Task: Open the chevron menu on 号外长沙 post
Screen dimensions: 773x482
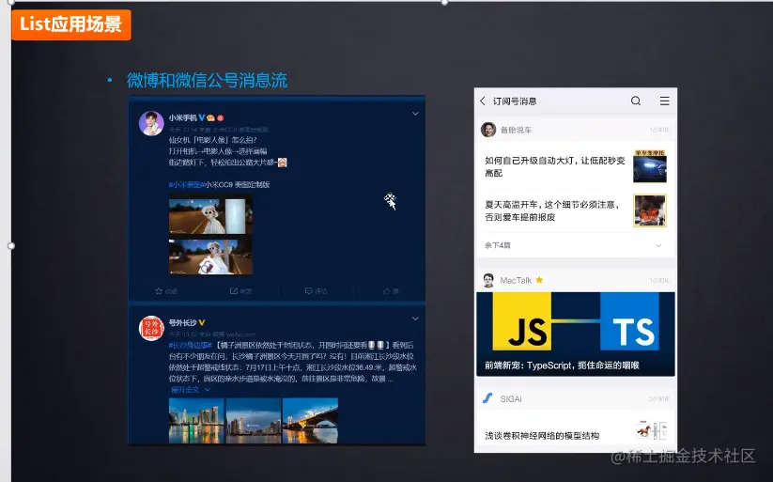Action: coord(415,319)
